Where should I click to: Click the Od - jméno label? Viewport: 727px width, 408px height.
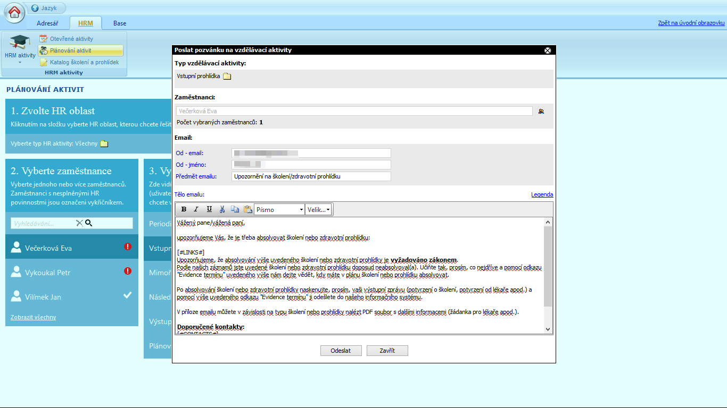[191, 165]
